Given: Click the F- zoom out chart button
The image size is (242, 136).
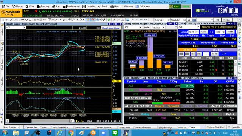Looking at the screenshot, I should click(x=82, y=121).
